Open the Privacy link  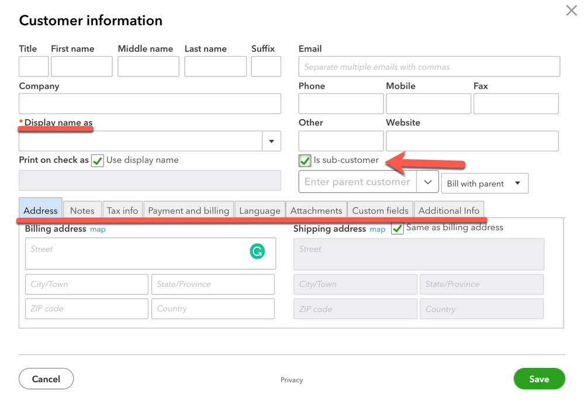click(292, 380)
